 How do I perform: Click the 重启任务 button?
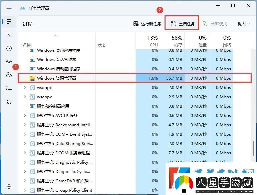[x=182, y=23]
